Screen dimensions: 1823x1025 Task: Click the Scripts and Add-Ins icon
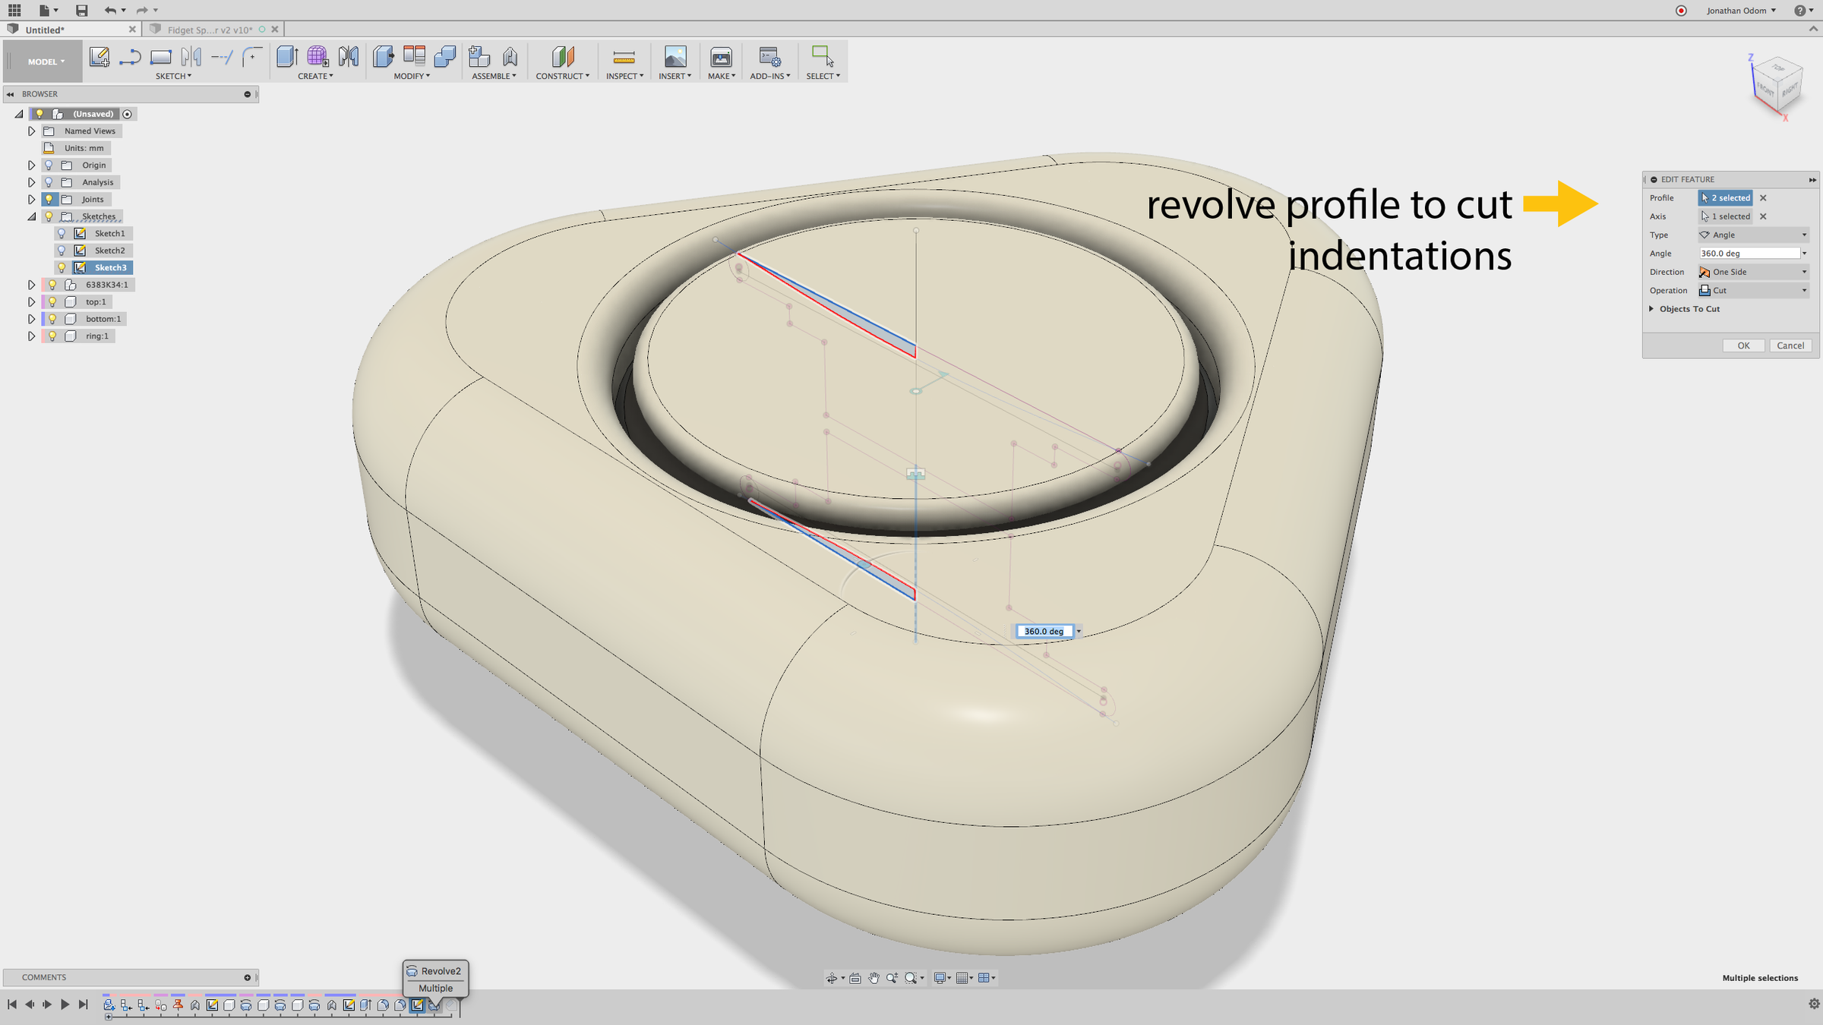click(769, 57)
